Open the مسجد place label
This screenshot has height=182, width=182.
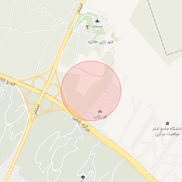[97, 26]
